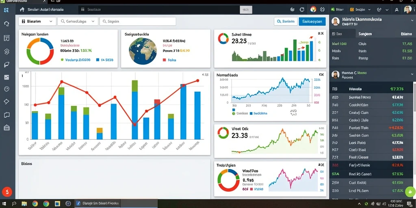Expand the second search dropdown with chevron
Image resolution: width=416 pixels, height=208 pixels.
tap(78, 22)
